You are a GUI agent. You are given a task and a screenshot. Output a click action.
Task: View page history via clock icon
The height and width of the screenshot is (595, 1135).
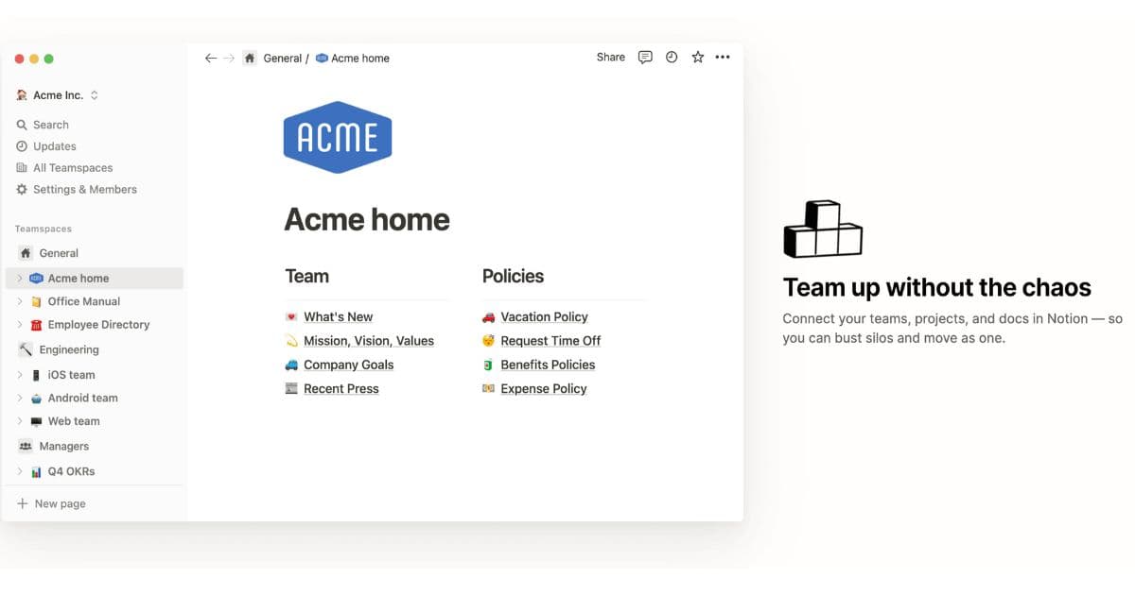671,58
